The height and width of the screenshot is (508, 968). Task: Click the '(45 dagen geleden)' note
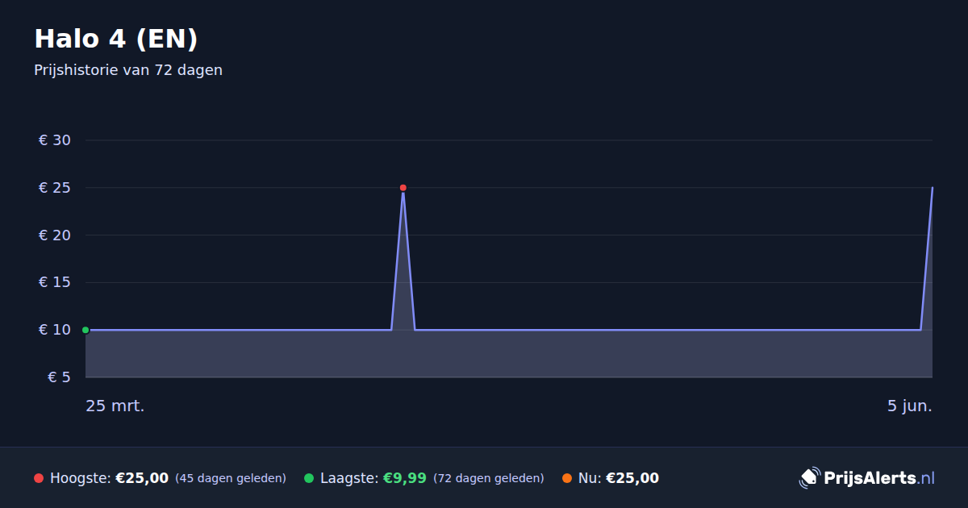[x=231, y=478]
